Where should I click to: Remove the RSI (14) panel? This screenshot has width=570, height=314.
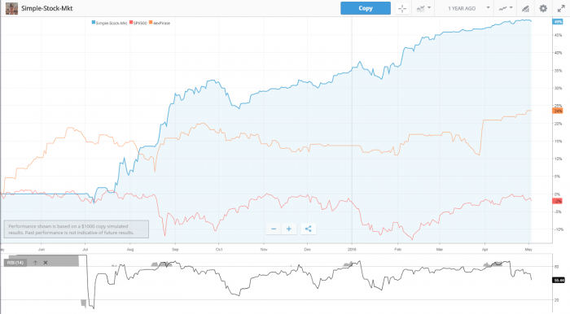(x=46, y=263)
